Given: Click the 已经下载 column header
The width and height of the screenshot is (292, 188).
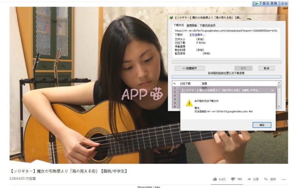Looking at the screenshot, I should click(185, 83).
